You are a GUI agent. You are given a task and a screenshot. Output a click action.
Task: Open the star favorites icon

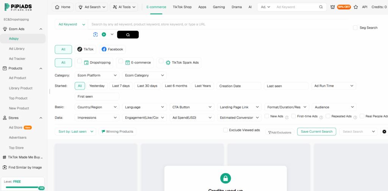click(356, 7)
